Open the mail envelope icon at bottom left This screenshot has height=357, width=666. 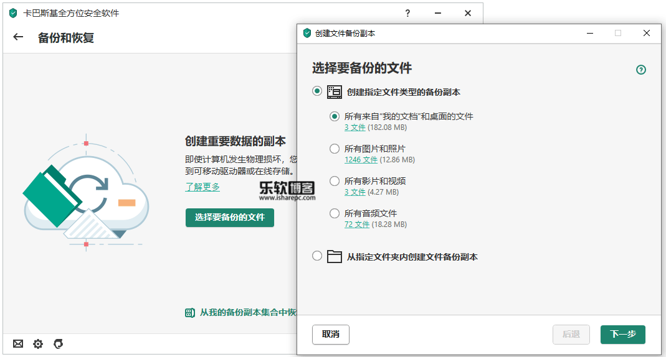18,343
